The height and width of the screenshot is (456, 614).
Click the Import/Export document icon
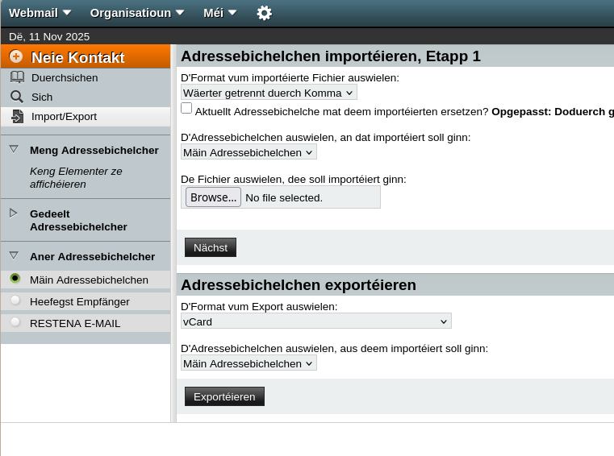coord(17,116)
